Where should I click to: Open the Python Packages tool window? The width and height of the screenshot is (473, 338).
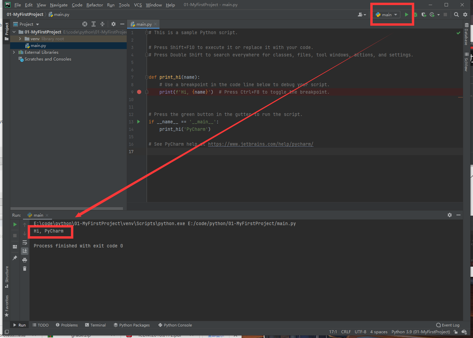coord(132,325)
